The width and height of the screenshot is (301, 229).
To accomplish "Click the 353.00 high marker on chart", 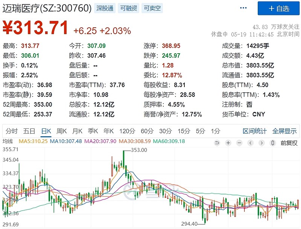I will click(x=139, y=150).
